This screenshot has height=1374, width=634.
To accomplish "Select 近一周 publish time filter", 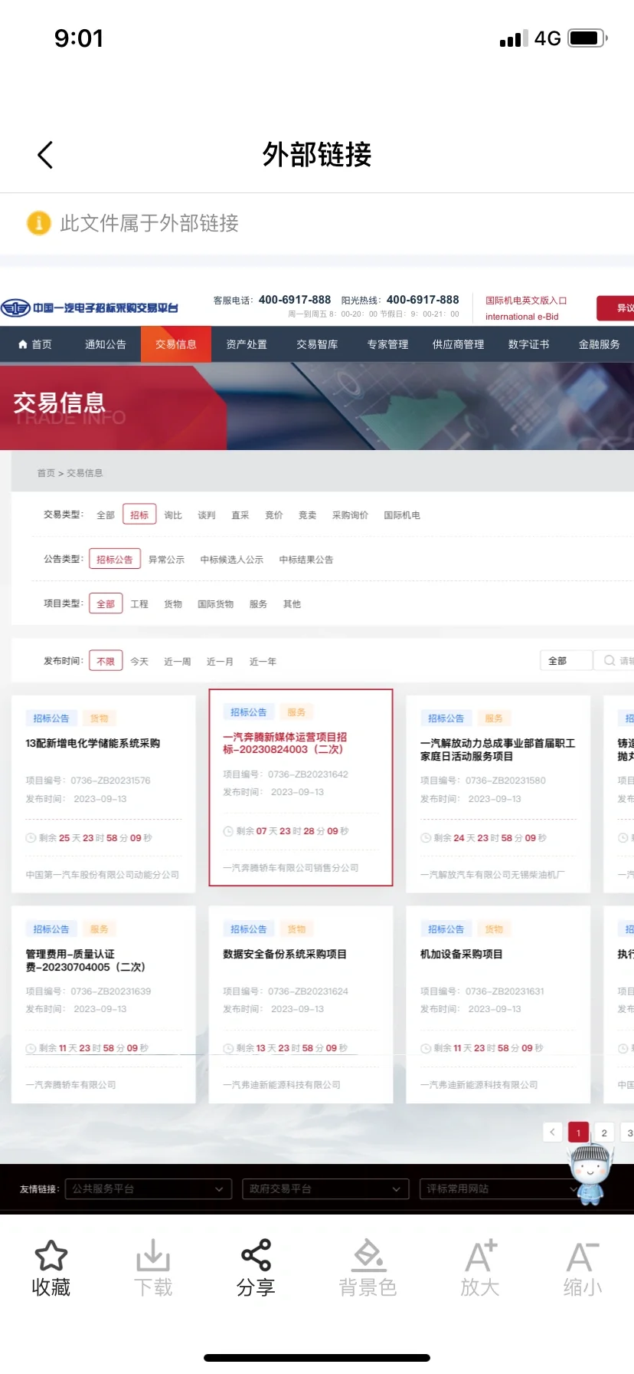I will pos(178,662).
